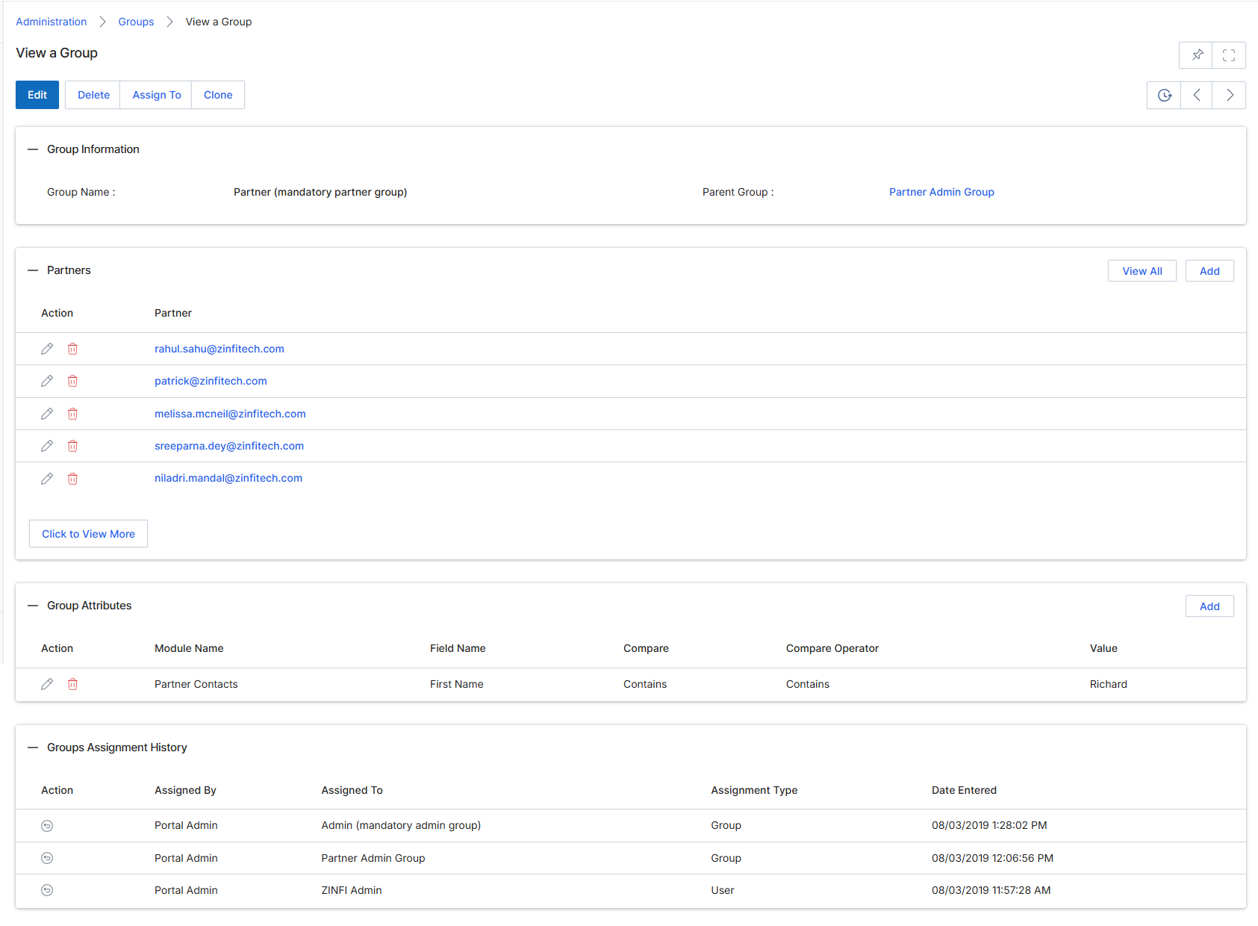This screenshot has height=926, width=1258.
Task: Click the Edit button
Action: click(37, 95)
